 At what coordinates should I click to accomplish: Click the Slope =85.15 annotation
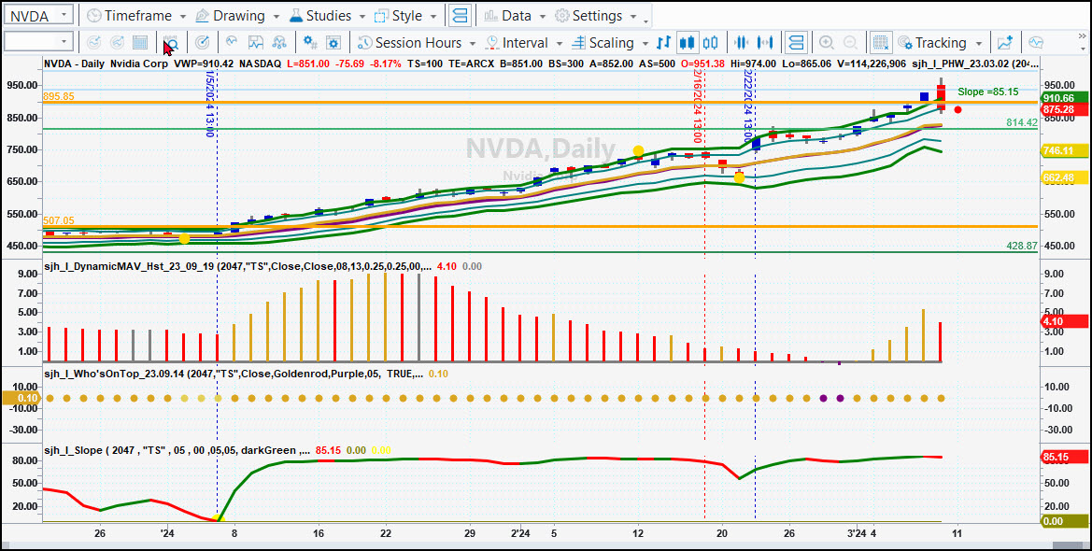987,92
